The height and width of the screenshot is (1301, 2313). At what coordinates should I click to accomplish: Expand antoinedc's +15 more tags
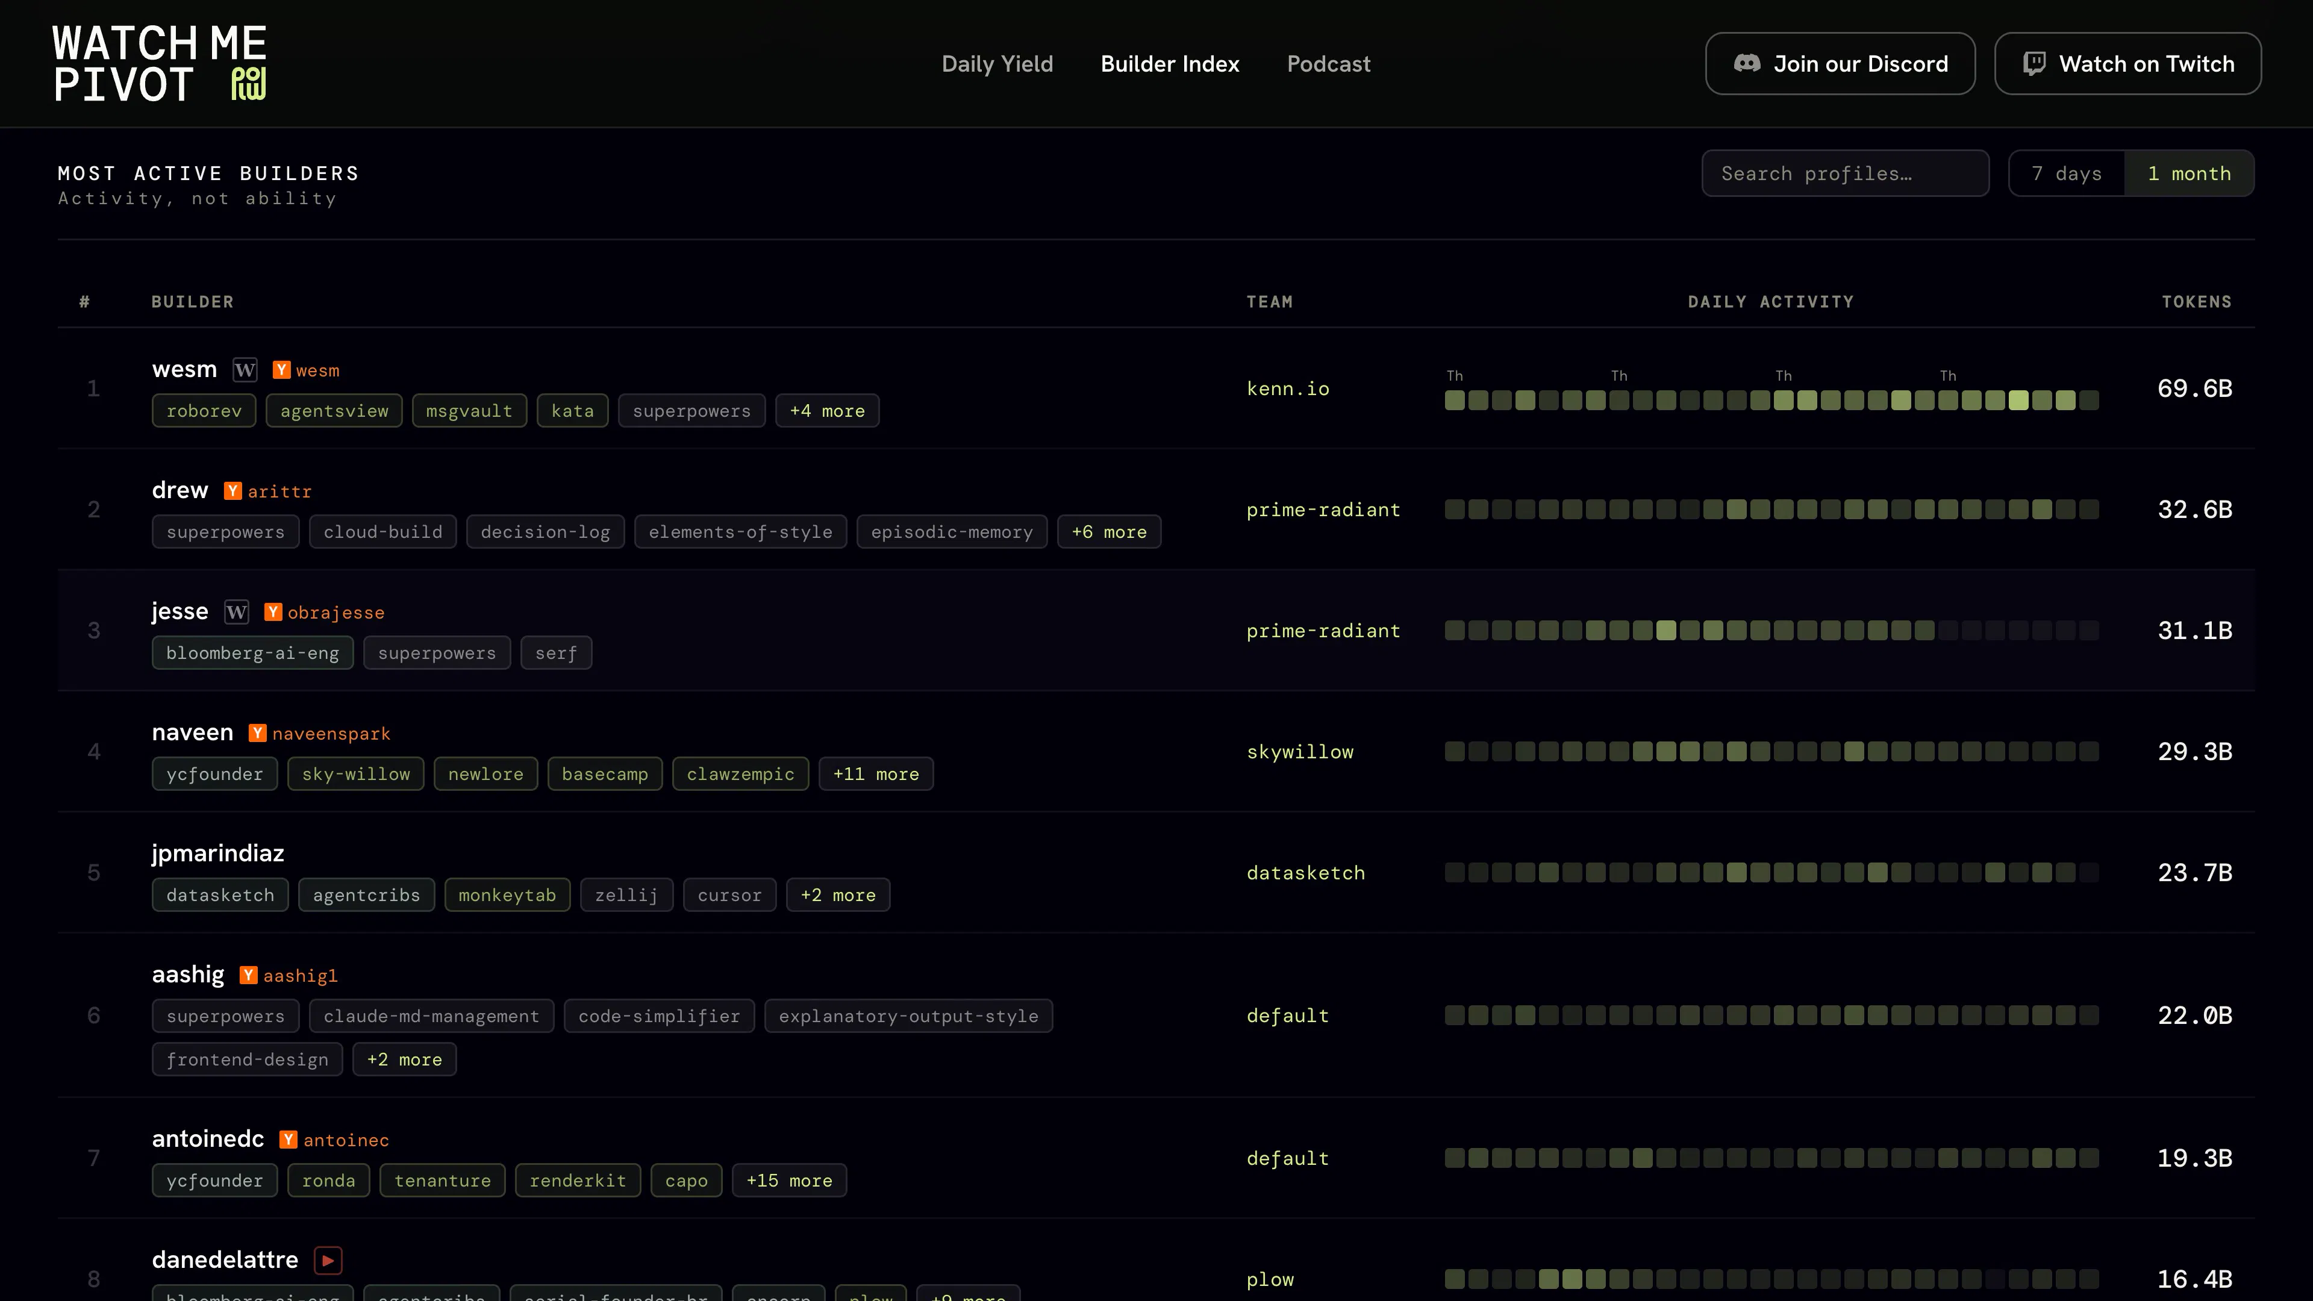click(x=789, y=1181)
